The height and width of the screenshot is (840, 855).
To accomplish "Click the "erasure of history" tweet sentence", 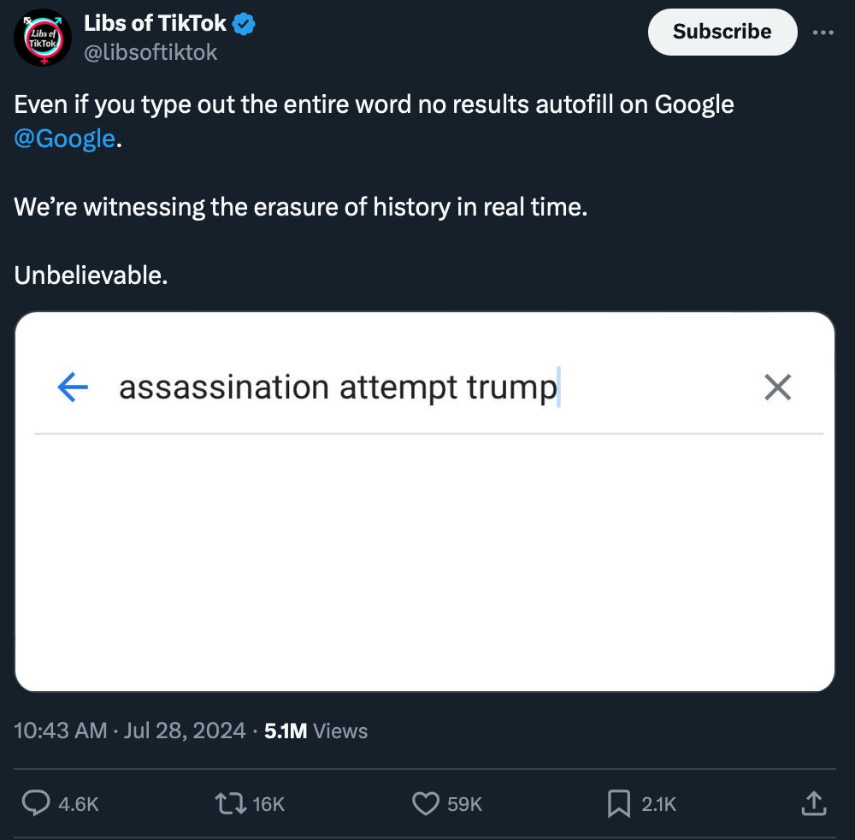I will coord(300,207).
